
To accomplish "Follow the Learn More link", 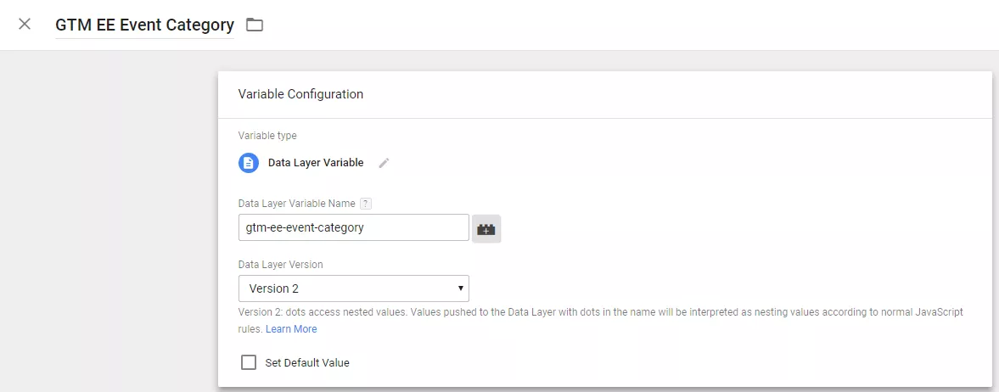I will [291, 329].
